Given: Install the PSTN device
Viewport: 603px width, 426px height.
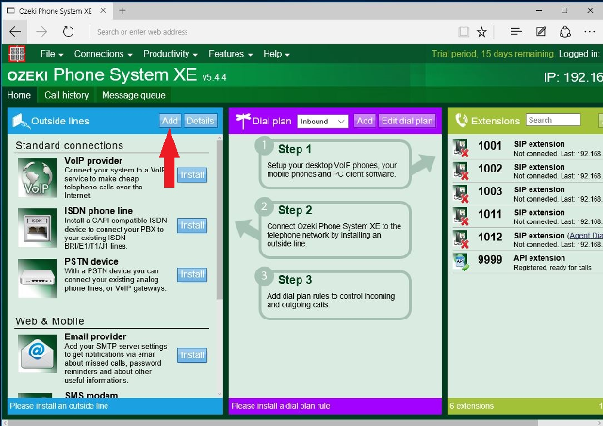Looking at the screenshot, I should pyautogui.click(x=192, y=274).
